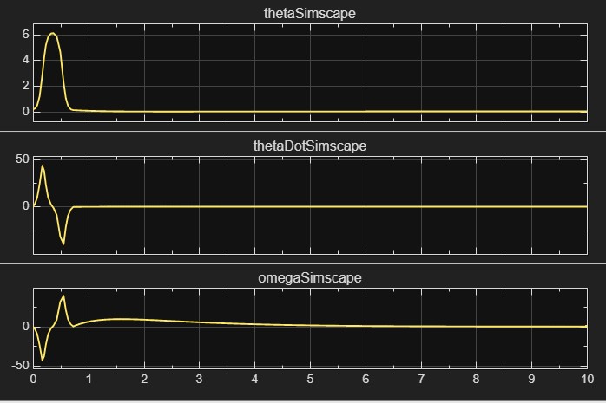
Task: Click x-axis tick label 6
Action: [x=366, y=379]
